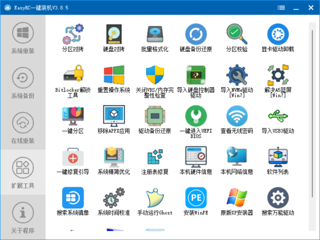The height and width of the screenshot is (240, 320).
Task: View 本机硬件信息 hardware info
Action: [x=196, y=161]
